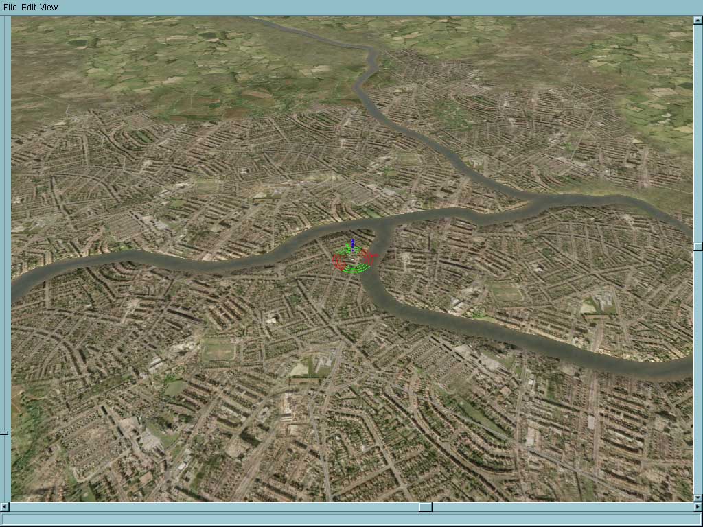Click the horizontal scrollbar thumb
Viewport: 703px width, 527px height.
[426, 507]
